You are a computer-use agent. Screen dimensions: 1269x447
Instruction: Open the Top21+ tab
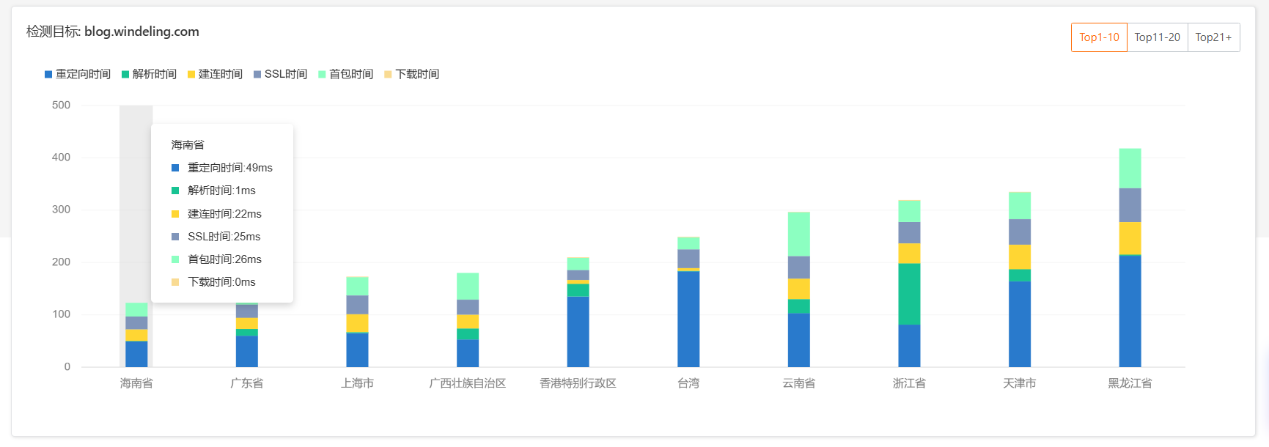[1213, 37]
